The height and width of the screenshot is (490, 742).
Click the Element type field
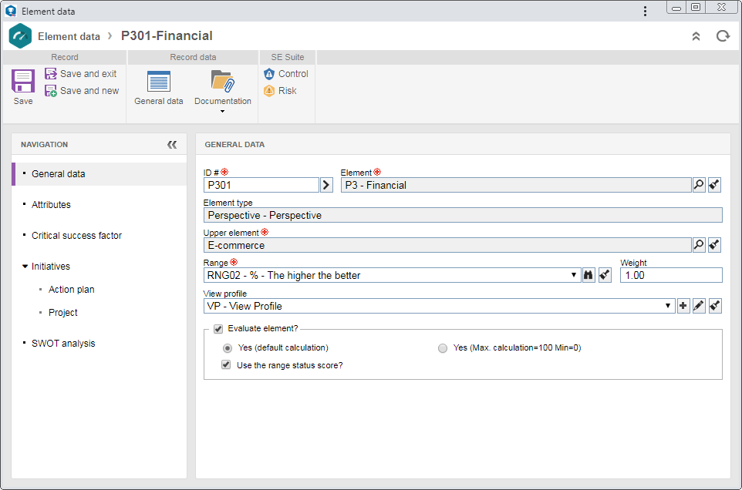pos(463,215)
